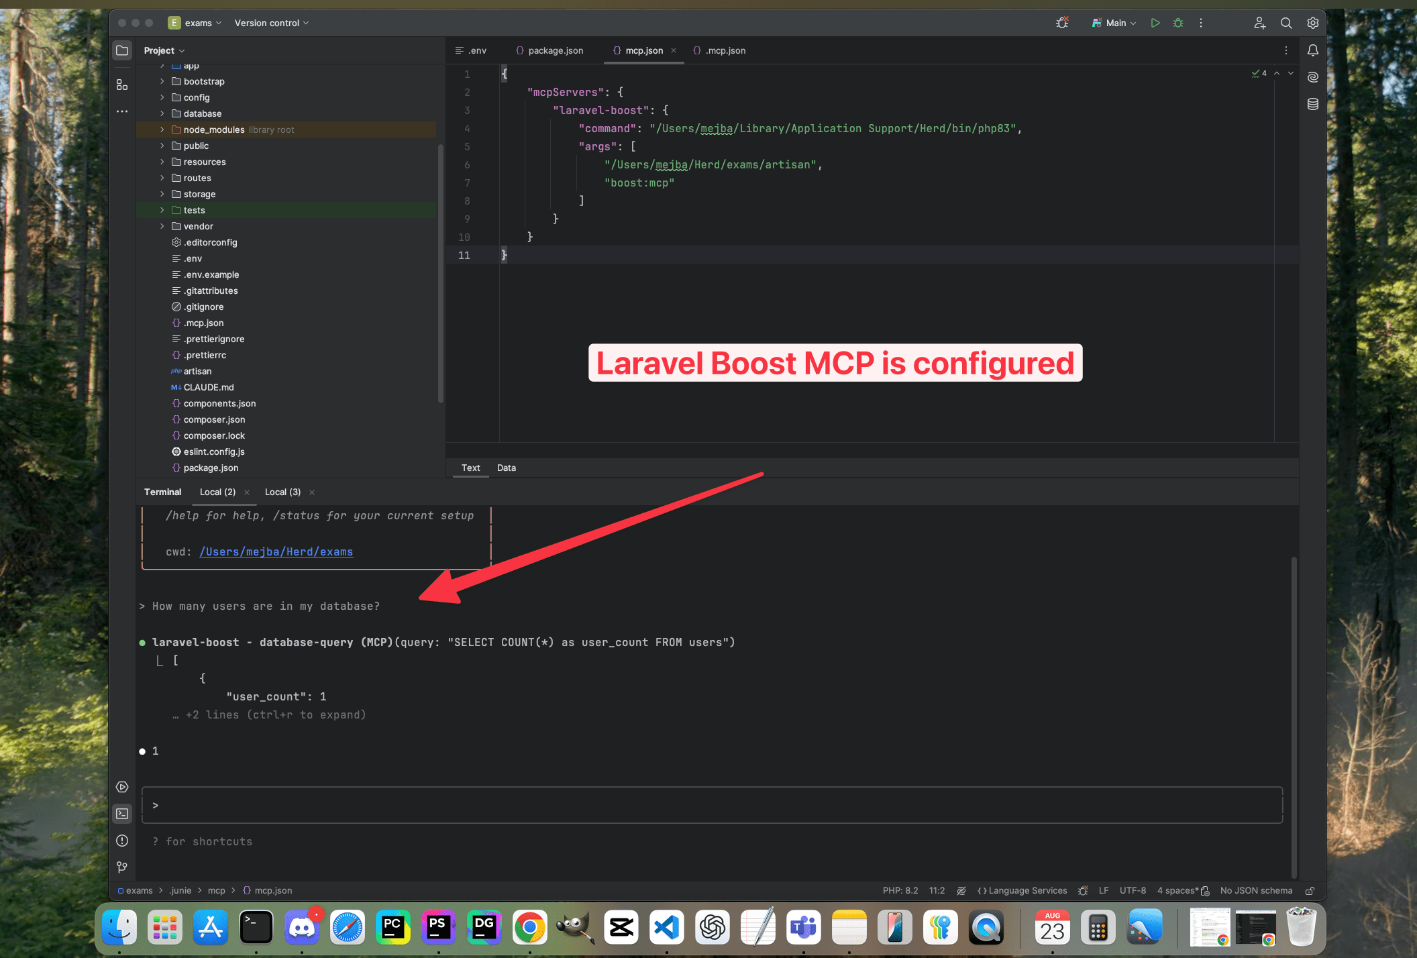The height and width of the screenshot is (958, 1417).
Task: Show more tool windows ellipsis
Action: point(122,111)
